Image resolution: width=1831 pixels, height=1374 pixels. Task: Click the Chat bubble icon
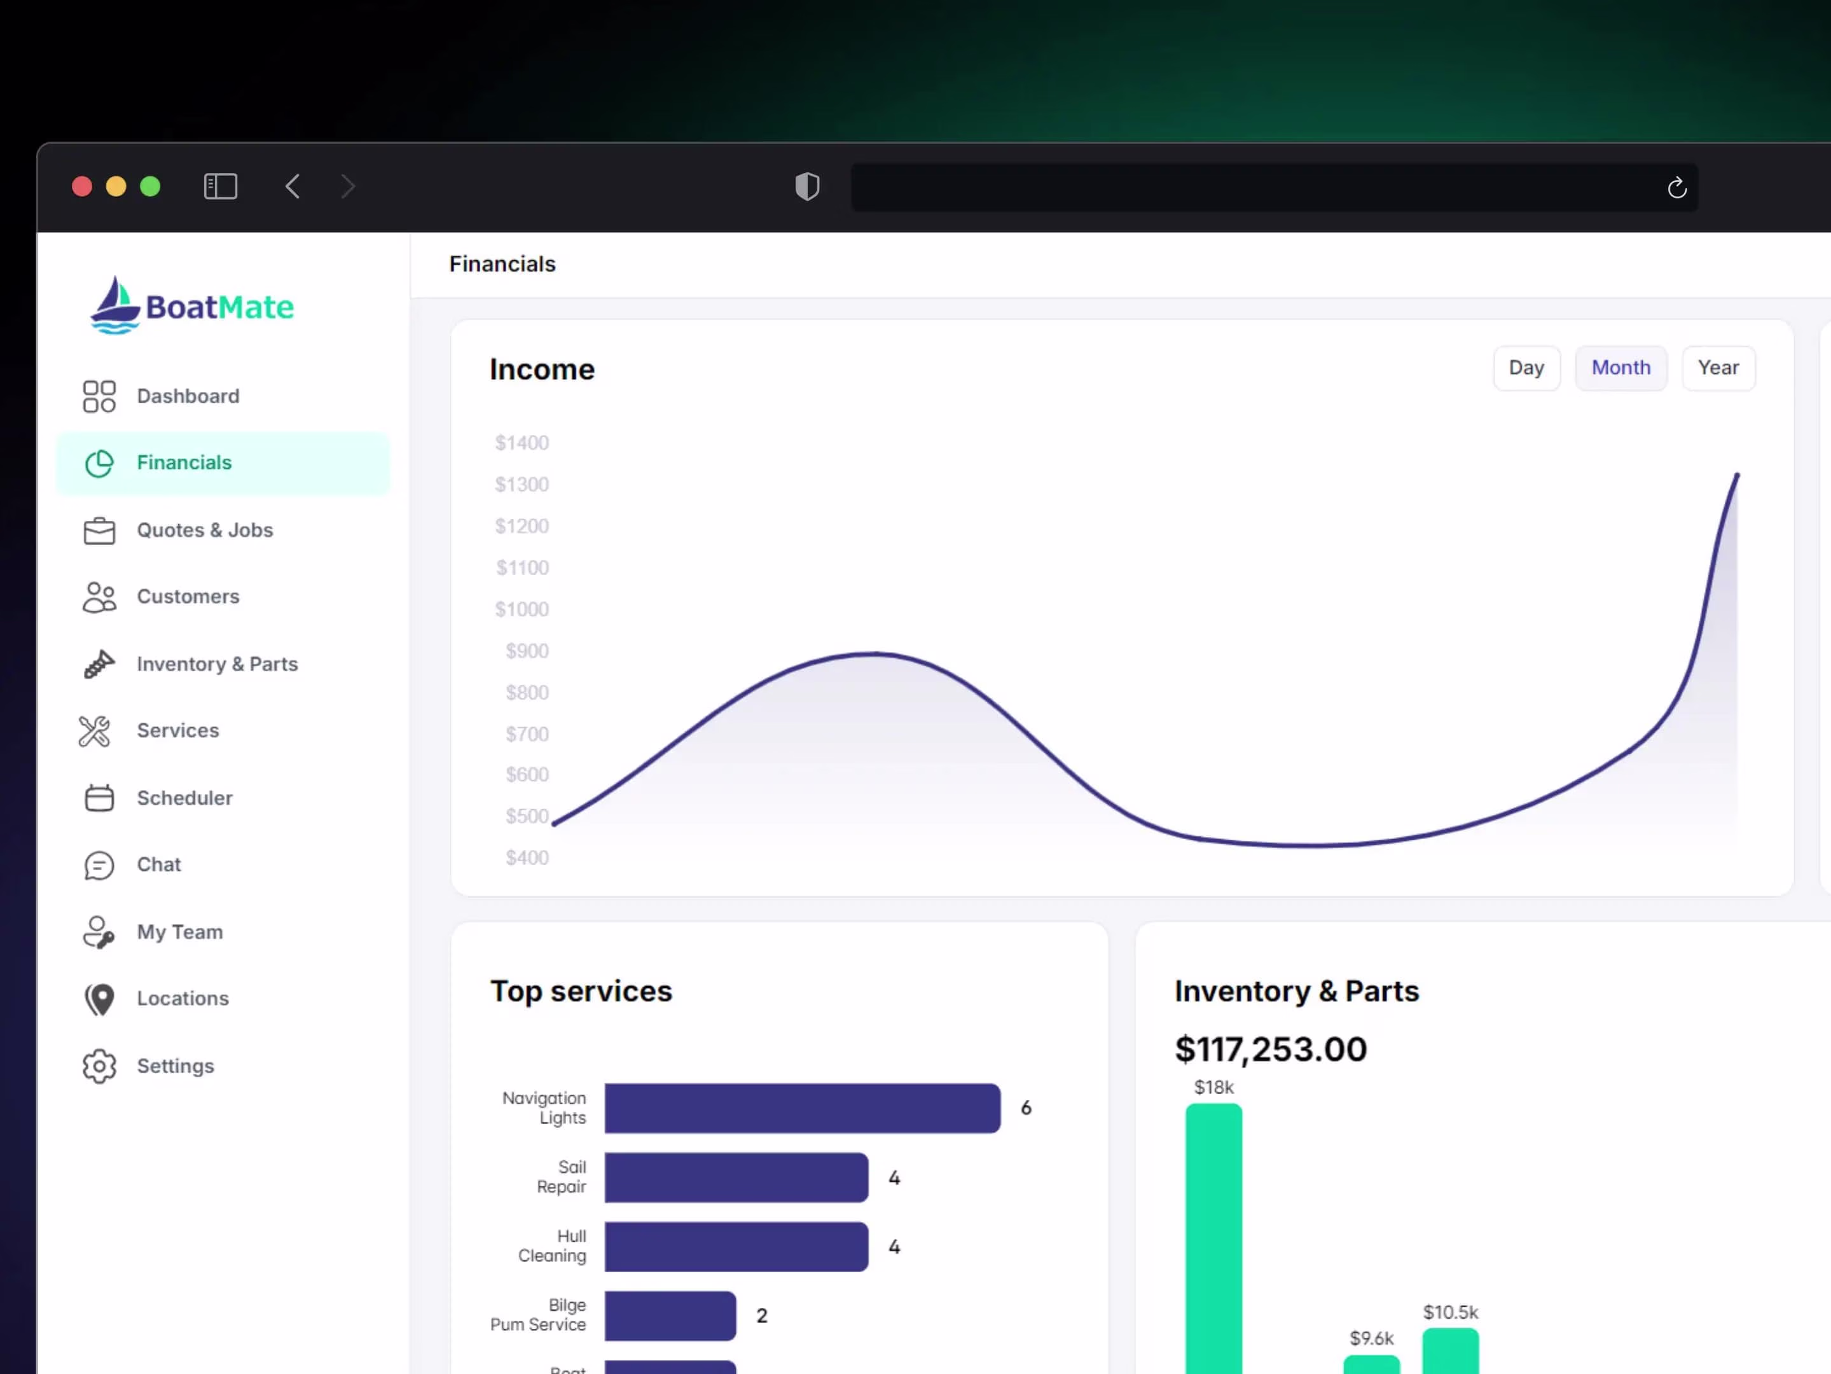pyautogui.click(x=99, y=865)
